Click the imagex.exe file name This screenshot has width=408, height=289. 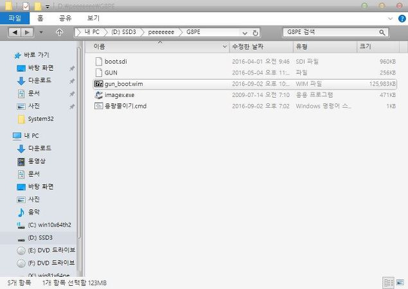120,95
